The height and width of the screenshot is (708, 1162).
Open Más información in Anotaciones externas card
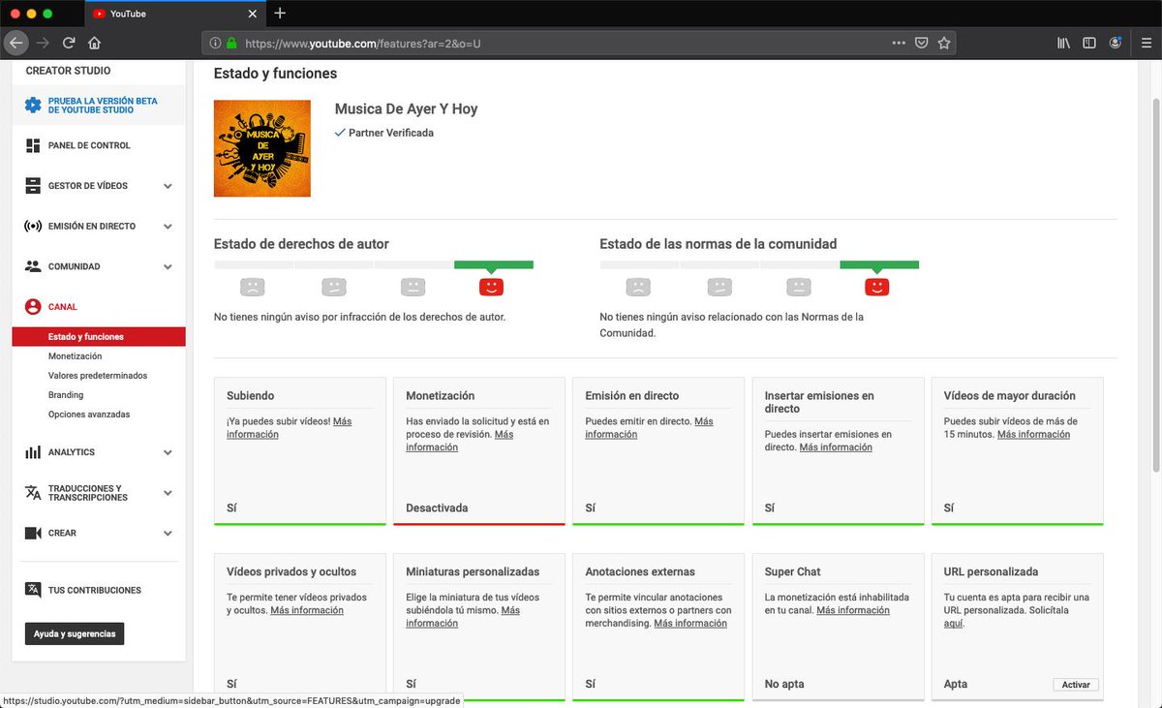pos(690,624)
